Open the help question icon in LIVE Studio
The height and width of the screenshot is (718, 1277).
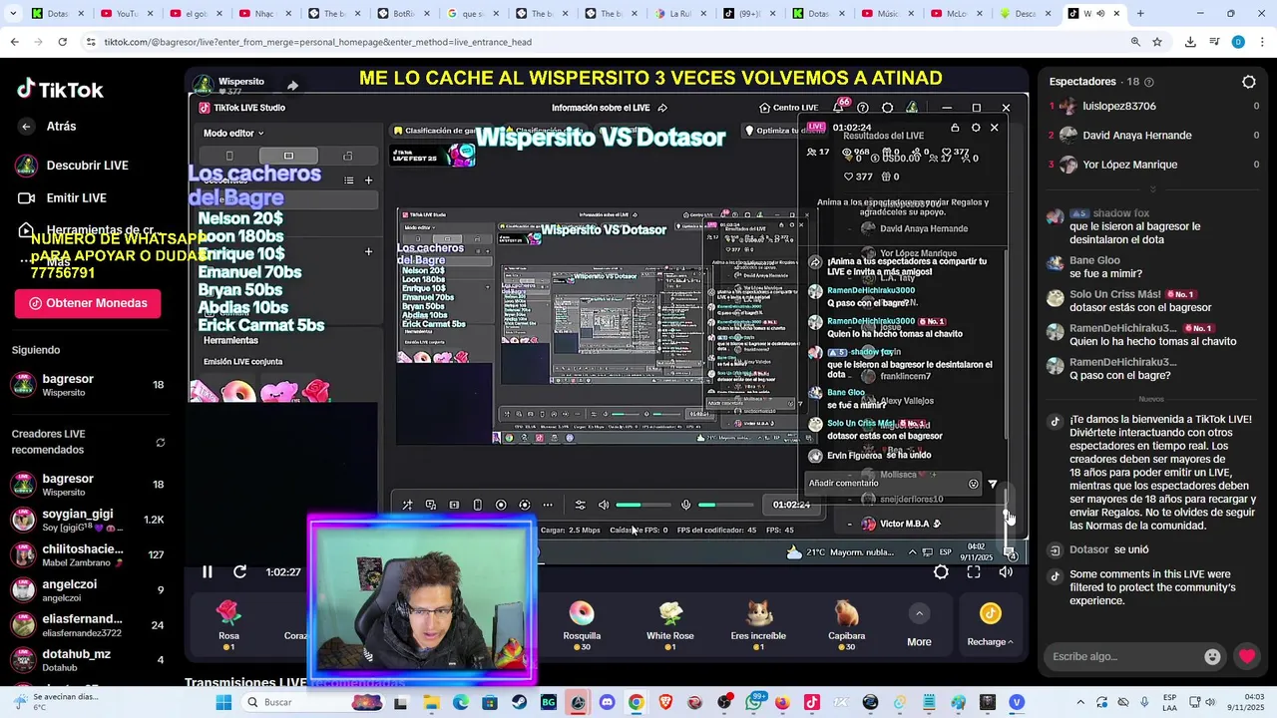tap(863, 108)
